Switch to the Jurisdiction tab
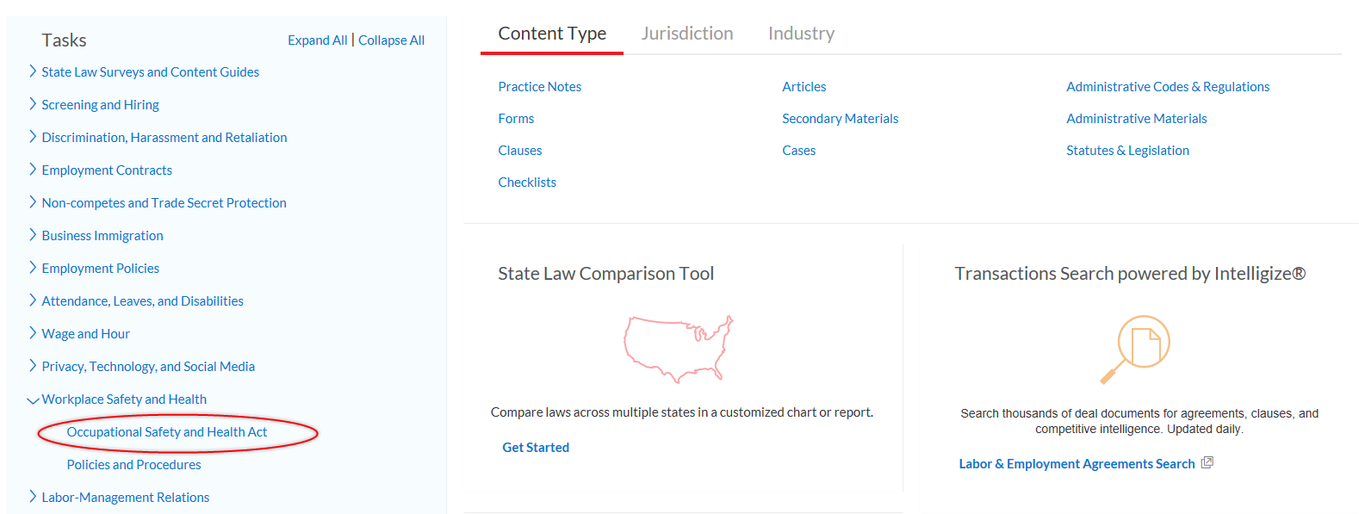The width and height of the screenshot is (1359, 514). 687,34
